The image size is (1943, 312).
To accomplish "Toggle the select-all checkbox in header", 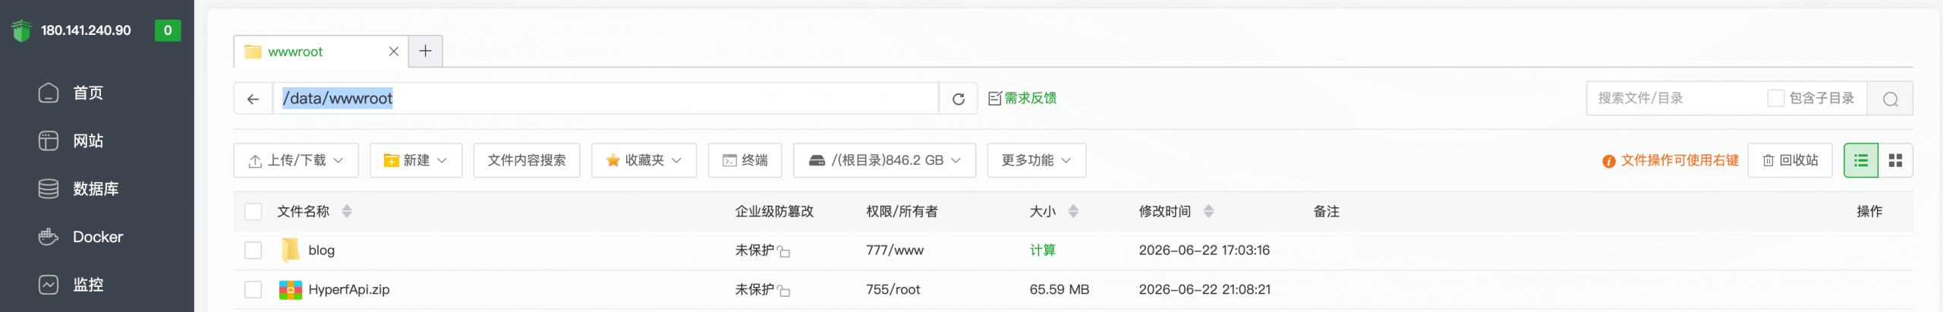I will (x=254, y=212).
